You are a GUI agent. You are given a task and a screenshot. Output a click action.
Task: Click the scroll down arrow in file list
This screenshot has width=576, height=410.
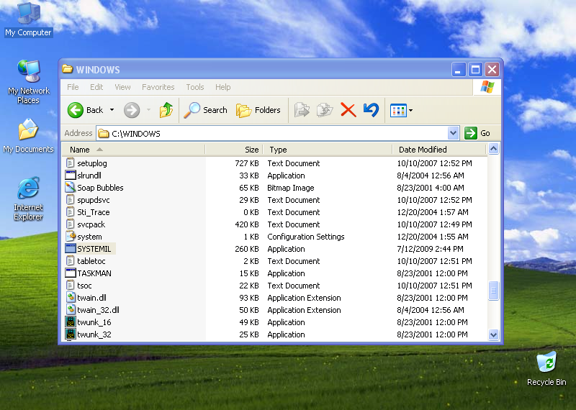[494, 334]
